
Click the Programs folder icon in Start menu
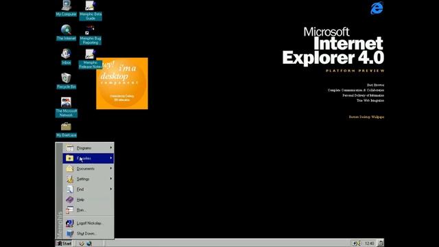(x=70, y=148)
